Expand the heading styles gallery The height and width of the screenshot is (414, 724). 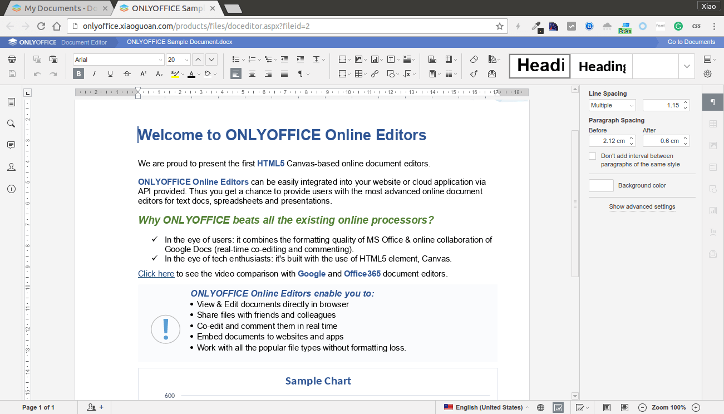pos(686,66)
